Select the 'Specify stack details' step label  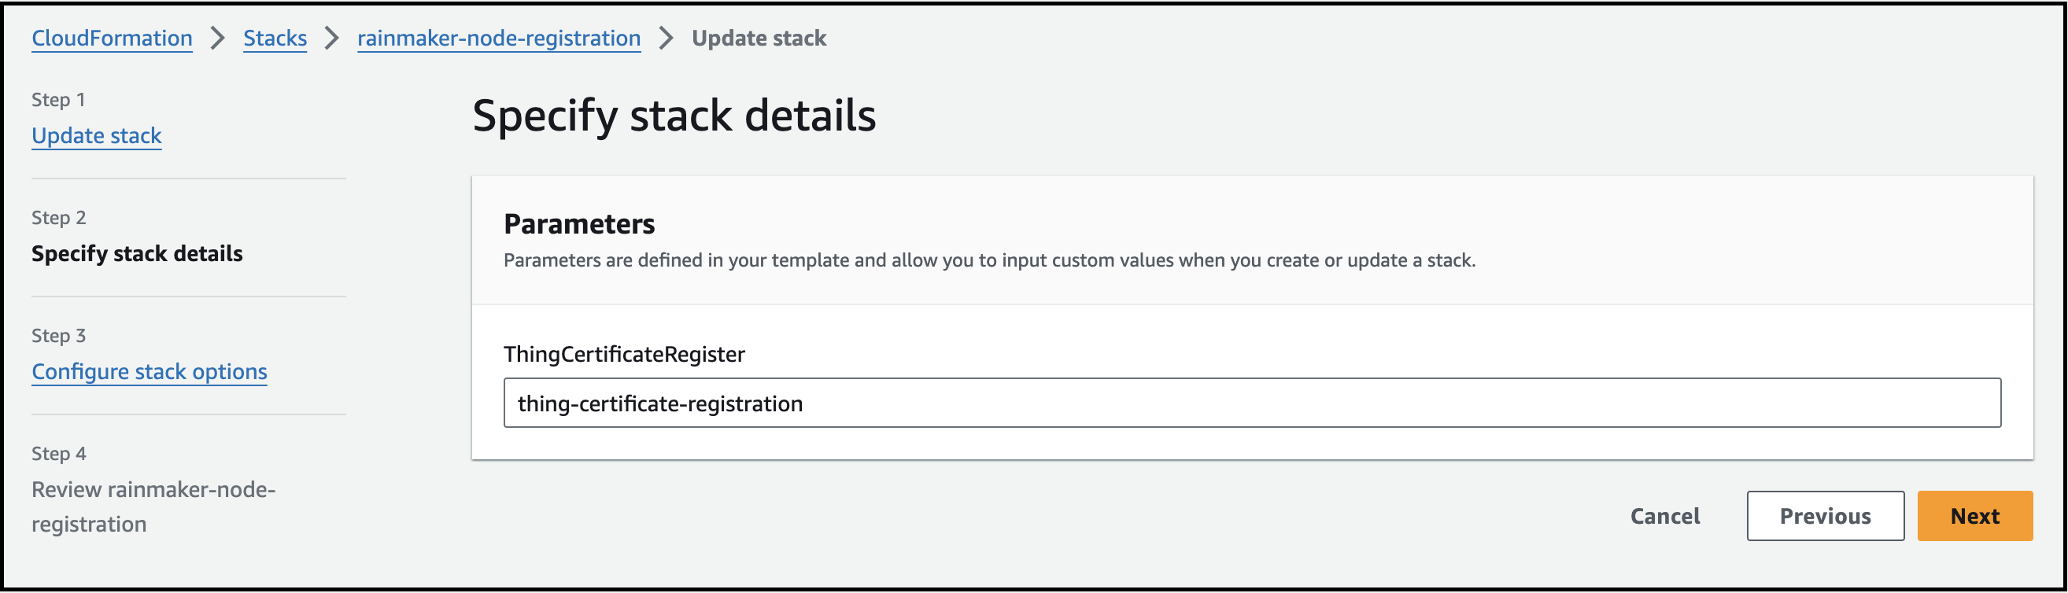tap(136, 253)
